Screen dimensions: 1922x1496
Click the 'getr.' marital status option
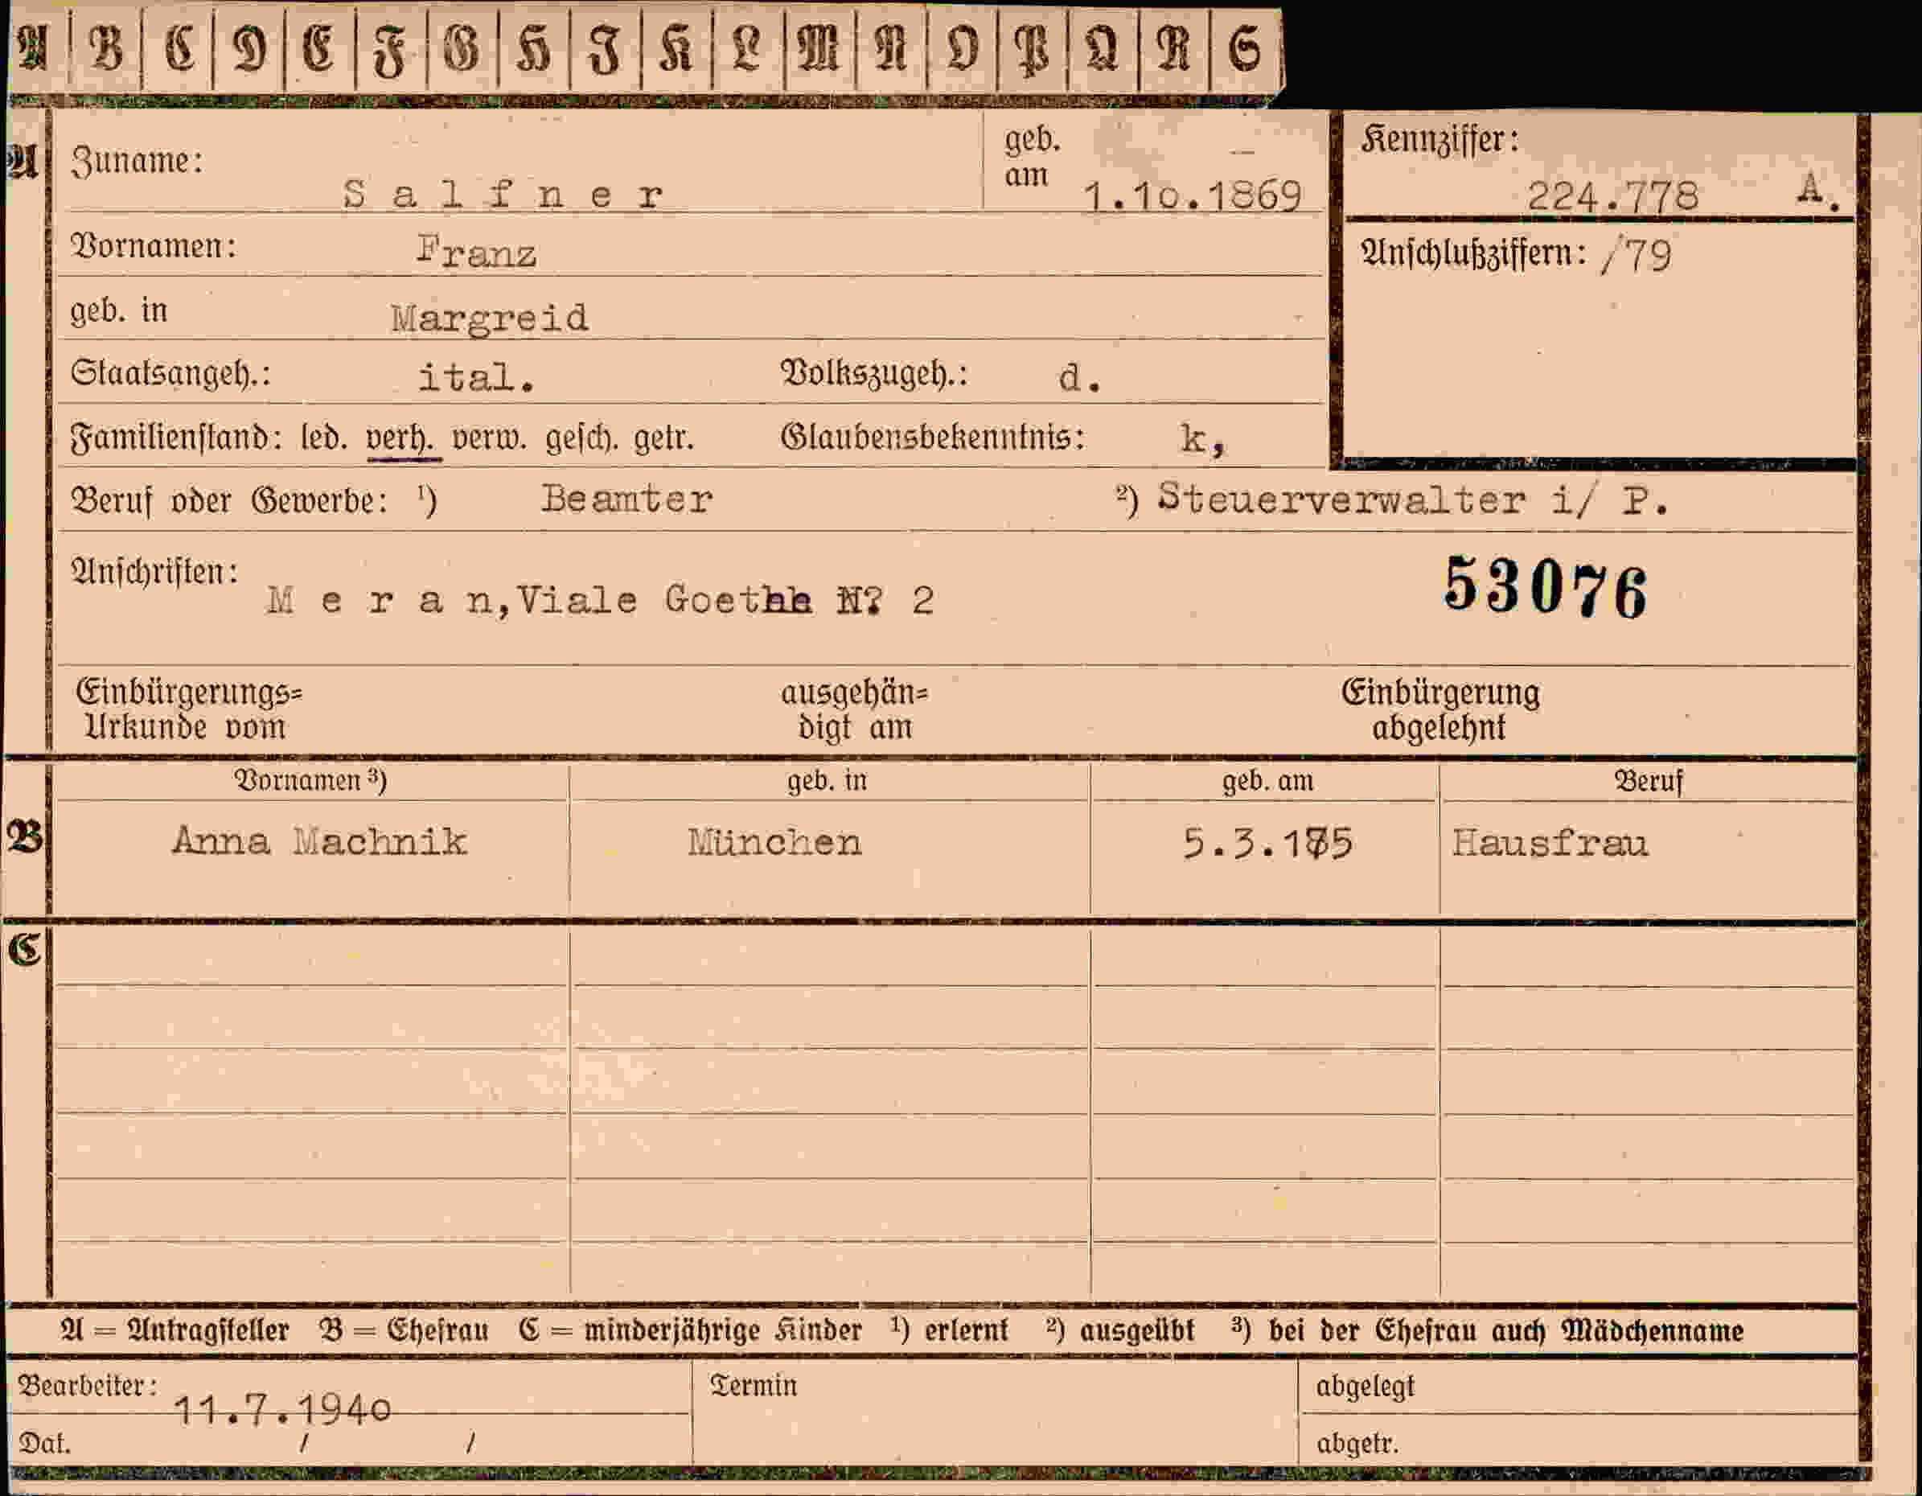663,438
